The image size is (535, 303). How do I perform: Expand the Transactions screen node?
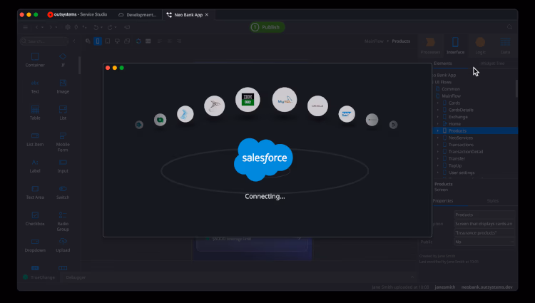click(438, 145)
